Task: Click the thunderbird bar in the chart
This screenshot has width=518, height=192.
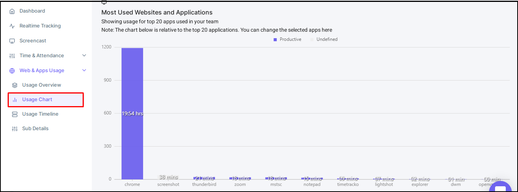Action: click(204, 178)
